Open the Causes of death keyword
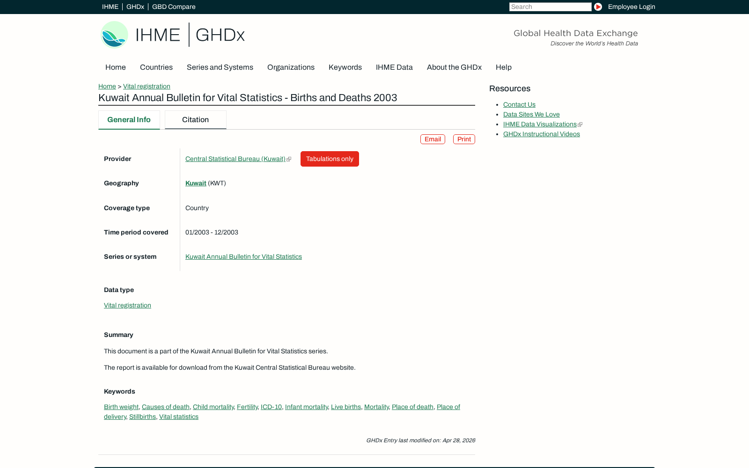 (166, 407)
